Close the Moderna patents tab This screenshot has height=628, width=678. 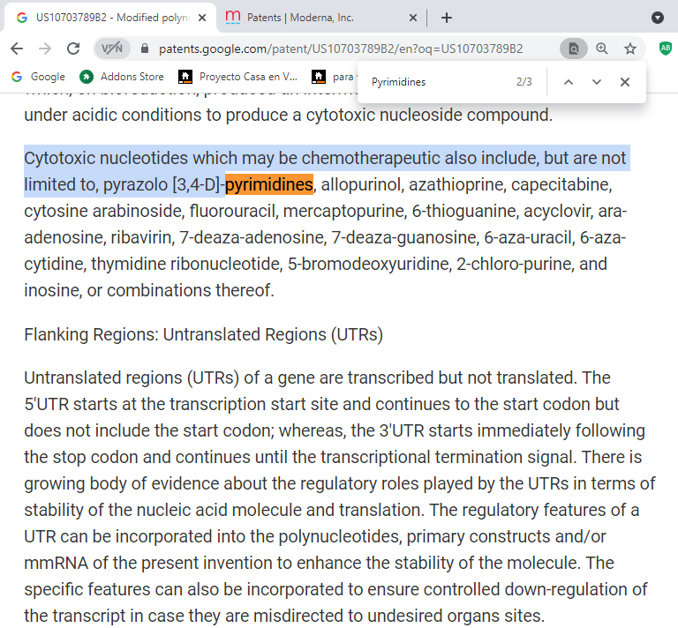click(x=413, y=18)
